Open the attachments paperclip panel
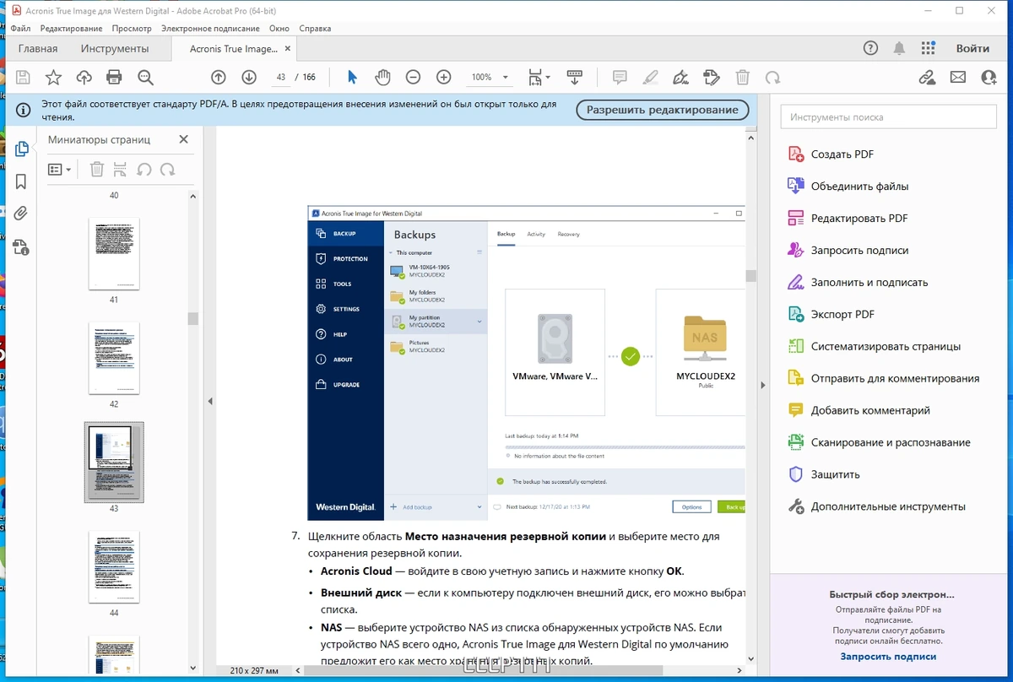Viewport: 1013px width, 682px height. [21, 214]
